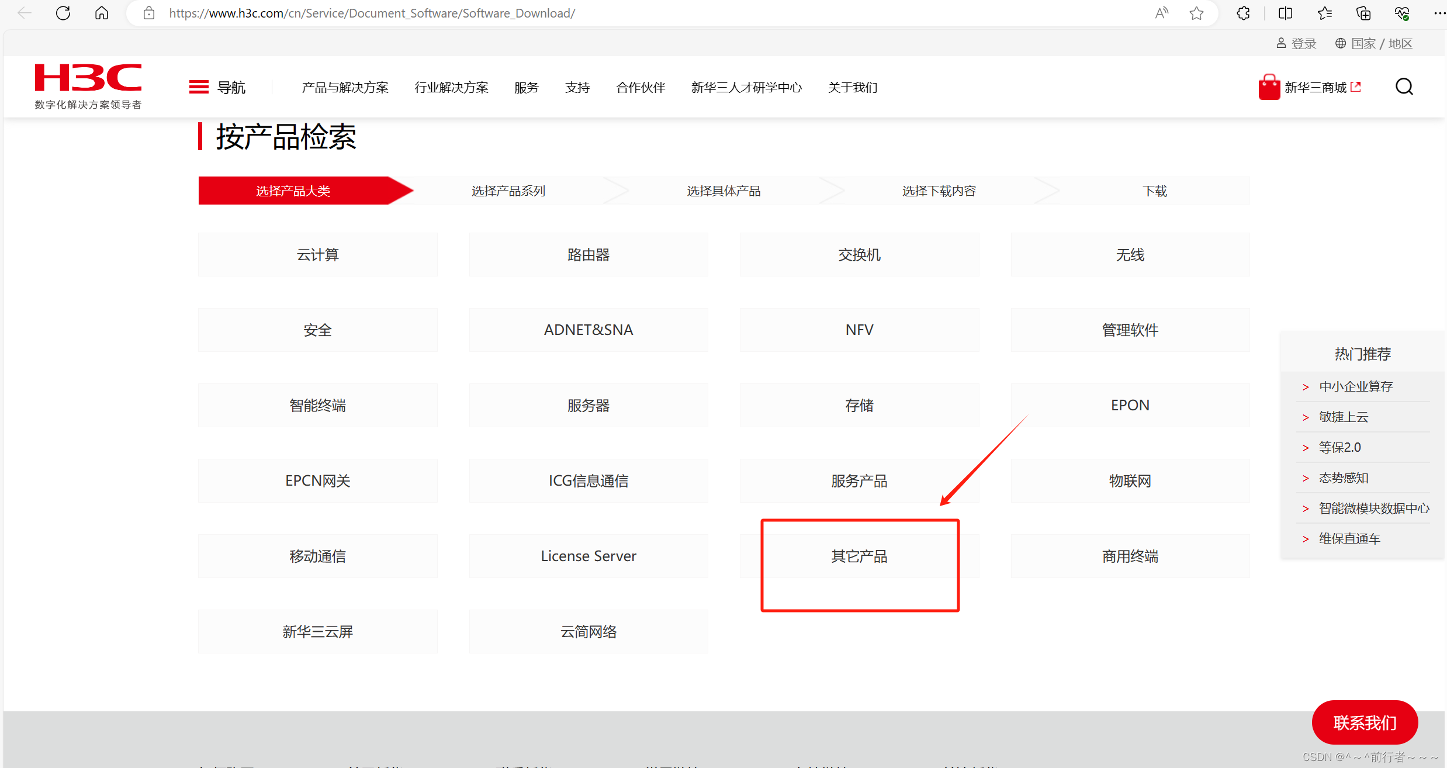Click the browser address bar URL
This screenshot has height=768, width=1447.
(372, 13)
